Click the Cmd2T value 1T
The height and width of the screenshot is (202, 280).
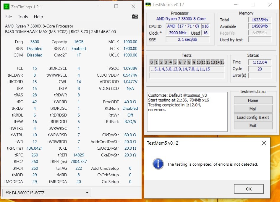79,55
